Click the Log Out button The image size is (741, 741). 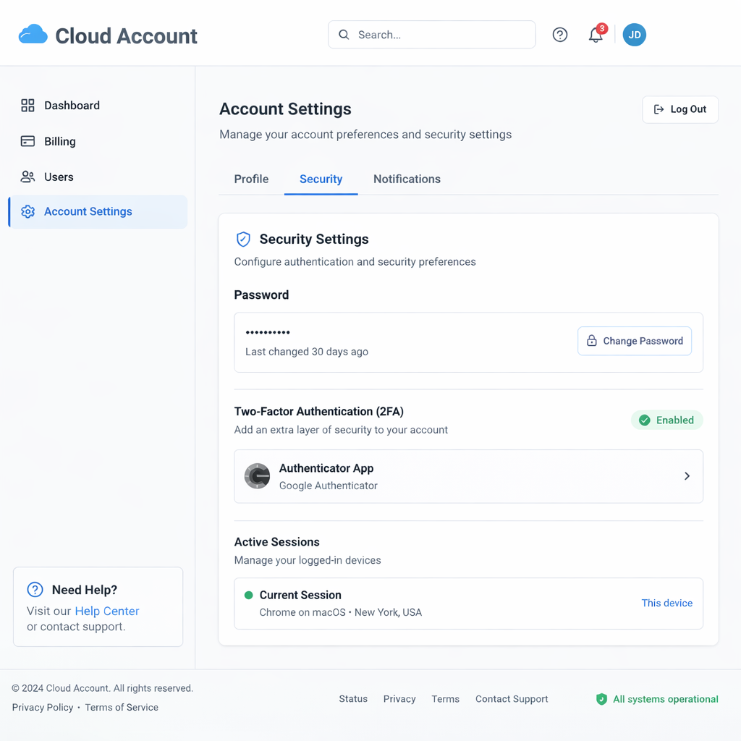coord(679,109)
